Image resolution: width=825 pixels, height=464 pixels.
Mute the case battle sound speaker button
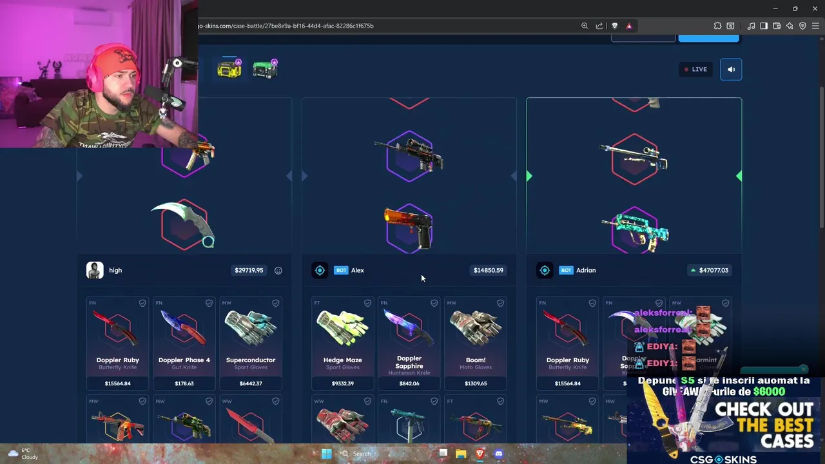(731, 69)
